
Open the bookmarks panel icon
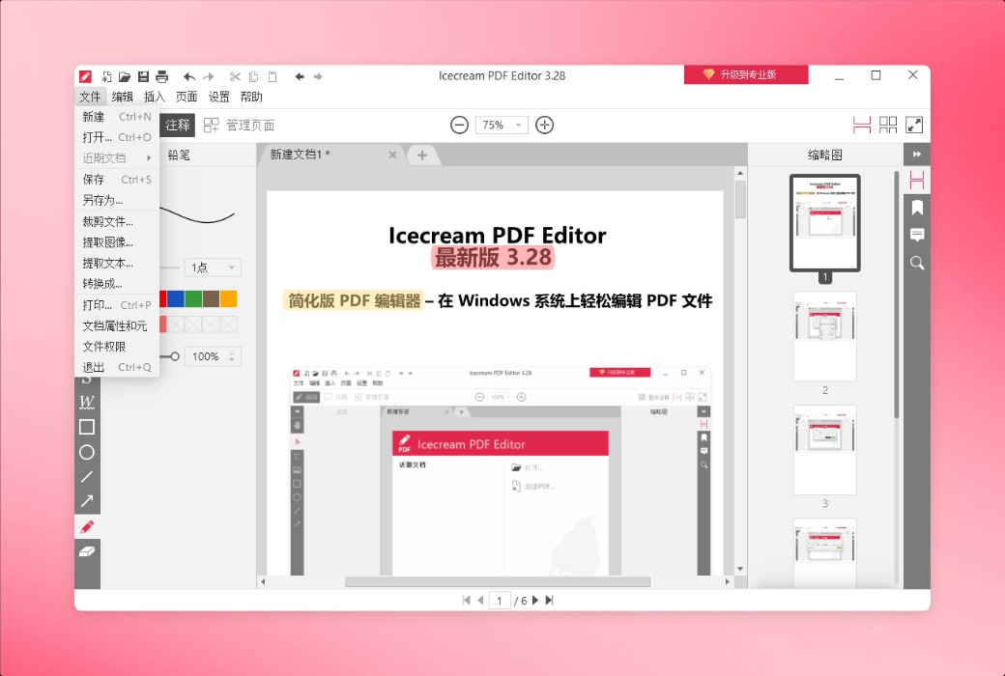coord(916,207)
